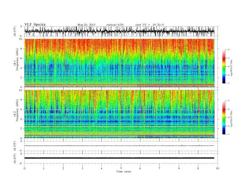Select the ch.1 'Frequency (kHz)' axis label
The image size is (245, 189).
coord(17,59)
